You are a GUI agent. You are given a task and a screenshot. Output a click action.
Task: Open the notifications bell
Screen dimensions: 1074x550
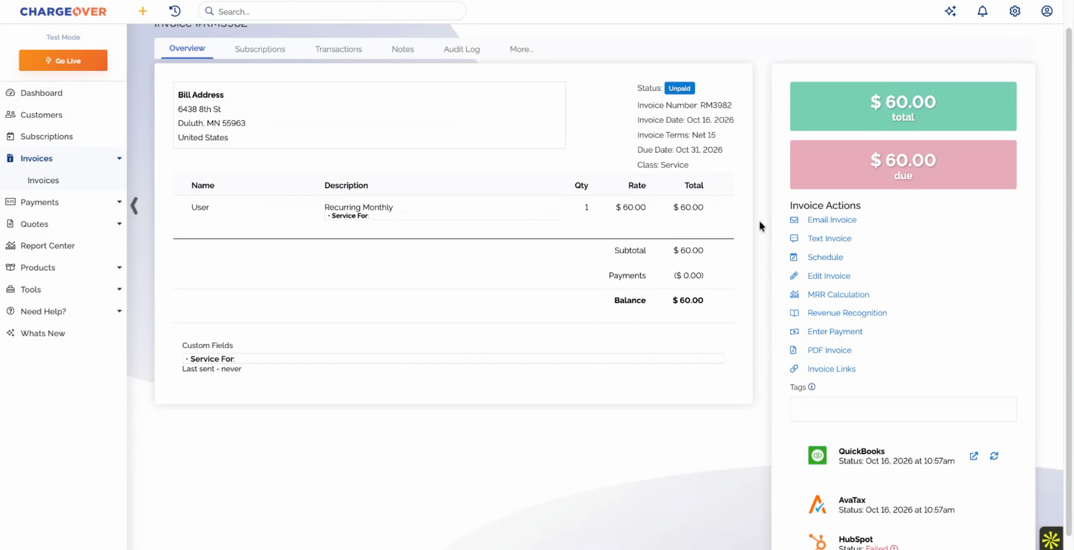[x=982, y=11]
